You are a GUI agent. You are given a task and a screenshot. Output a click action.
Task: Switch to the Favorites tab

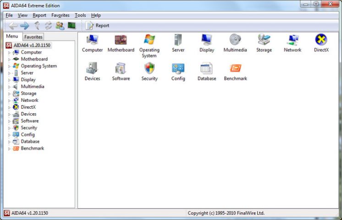pos(33,37)
